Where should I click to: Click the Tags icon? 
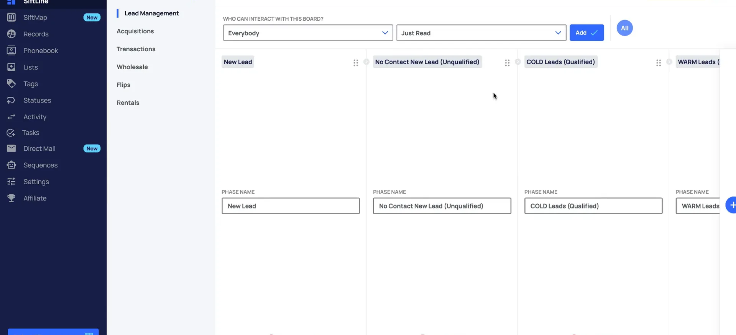(x=11, y=83)
